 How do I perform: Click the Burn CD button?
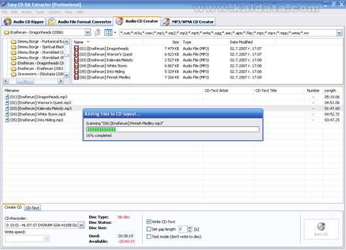pyautogui.click(x=321, y=229)
